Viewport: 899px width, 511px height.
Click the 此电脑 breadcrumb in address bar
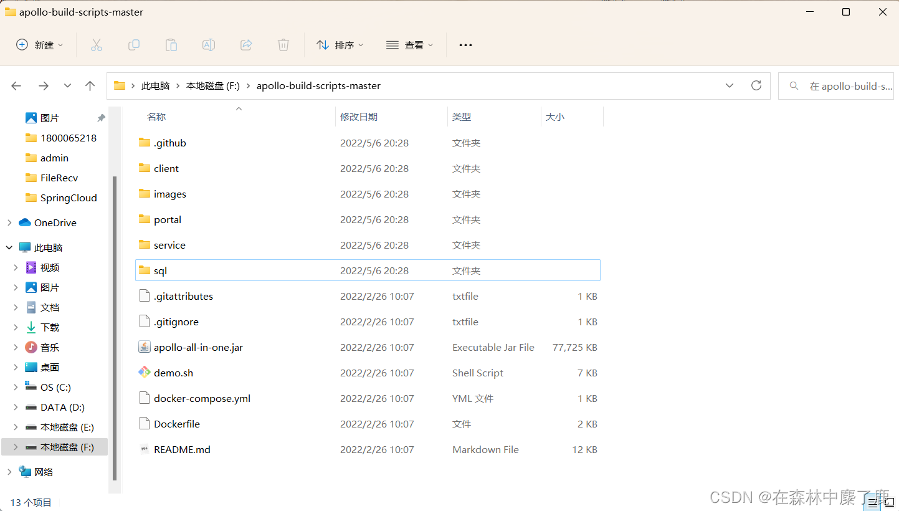[x=155, y=86]
